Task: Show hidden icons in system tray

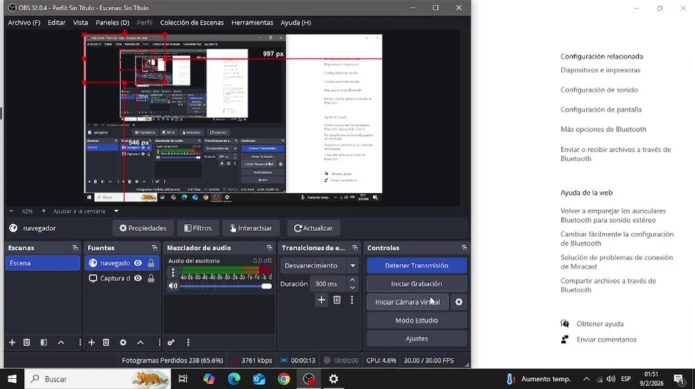Action: 587,379
